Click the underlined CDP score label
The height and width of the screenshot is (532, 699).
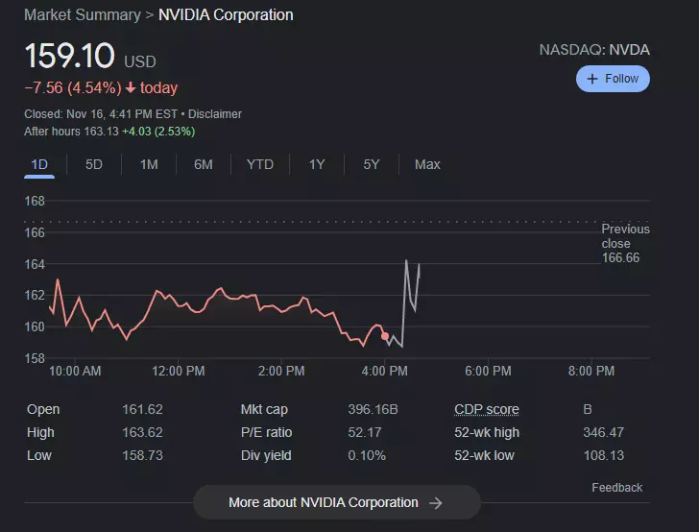487,409
